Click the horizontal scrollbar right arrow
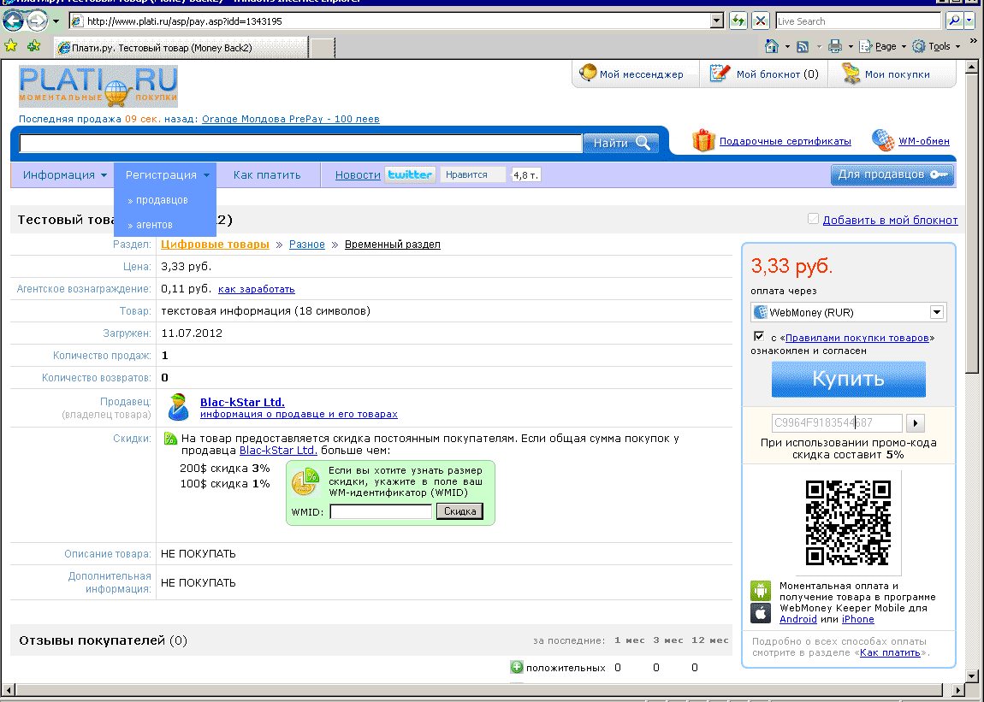This screenshot has width=984, height=702. [957, 689]
